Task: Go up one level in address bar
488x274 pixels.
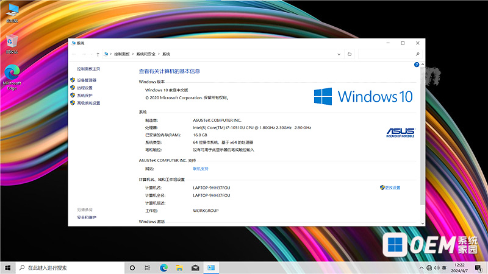Action: click(98, 54)
